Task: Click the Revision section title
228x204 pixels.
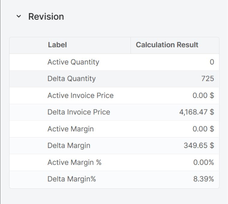Action: (x=46, y=16)
